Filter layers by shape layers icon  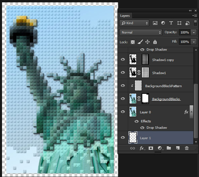pos(179,23)
